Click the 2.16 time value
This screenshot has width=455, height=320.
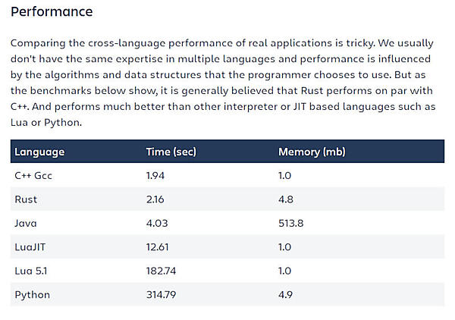(155, 199)
